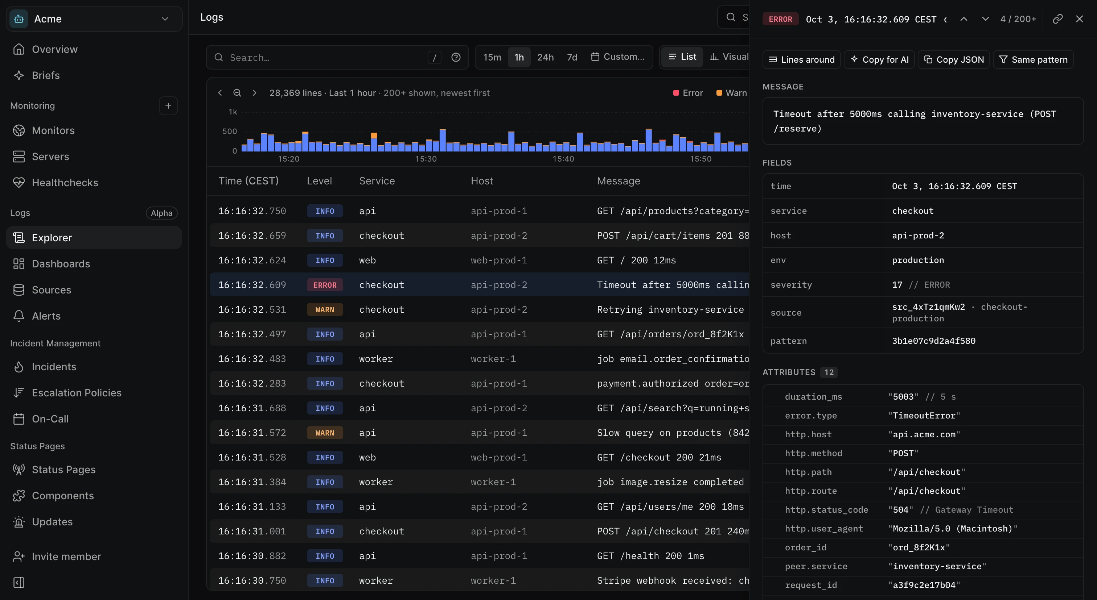The width and height of the screenshot is (1097, 600).
Task: Select the 7d time range
Action: (572, 57)
